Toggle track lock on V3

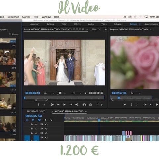tap(32, 129)
